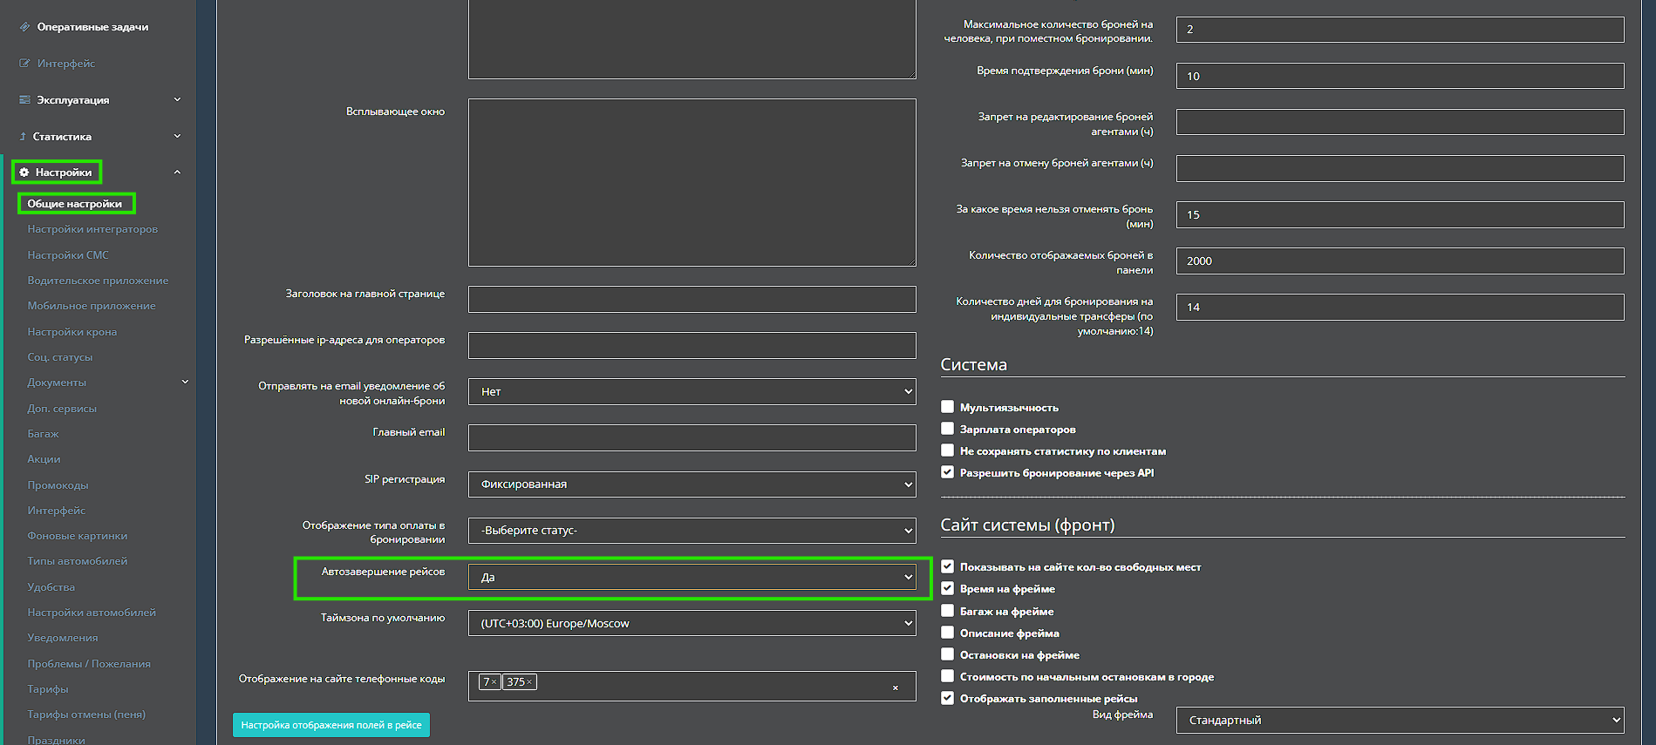The height and width of the screenshot is (745, 1656).
Task: Remove the 7 phone code tag
Action: click(x=494, y=682)
